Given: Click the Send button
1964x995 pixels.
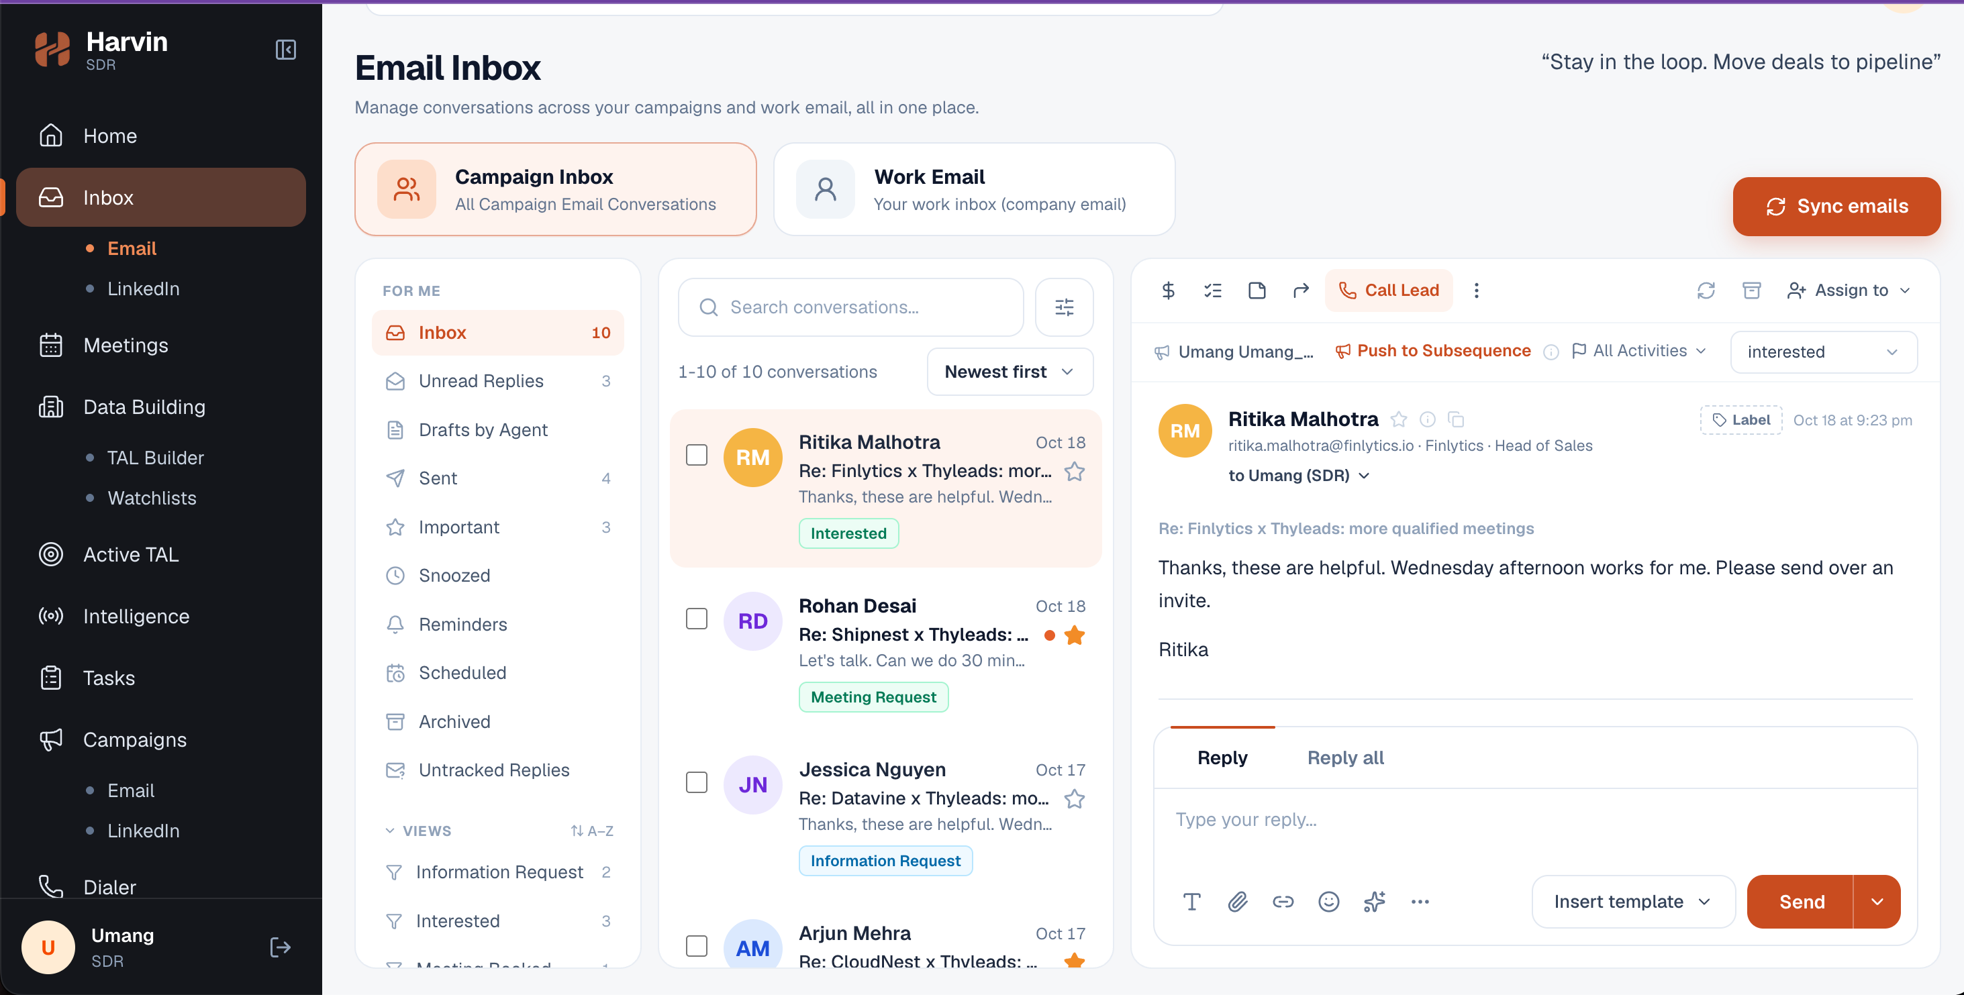Looking at the screenshot, I should (1801, 901).
